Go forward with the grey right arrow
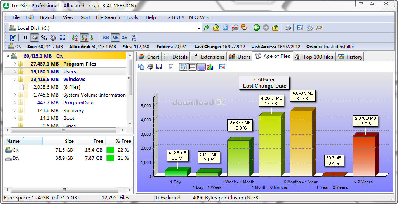This screenshot has height=204, width=398. (266, 28)
